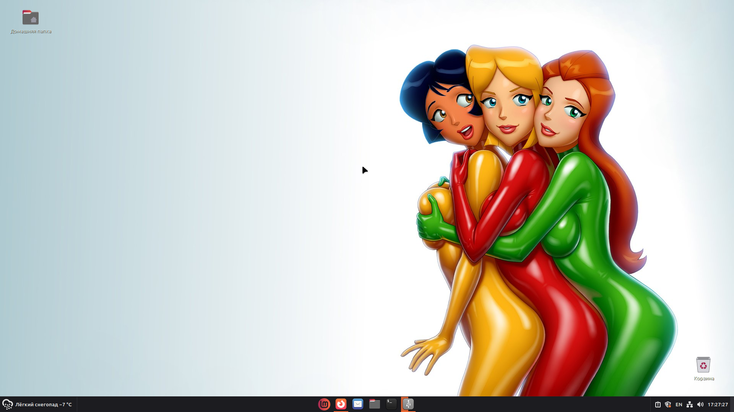
Task: Expand the calendar from the 17:27:27 clock
Action: coord(718,404)
